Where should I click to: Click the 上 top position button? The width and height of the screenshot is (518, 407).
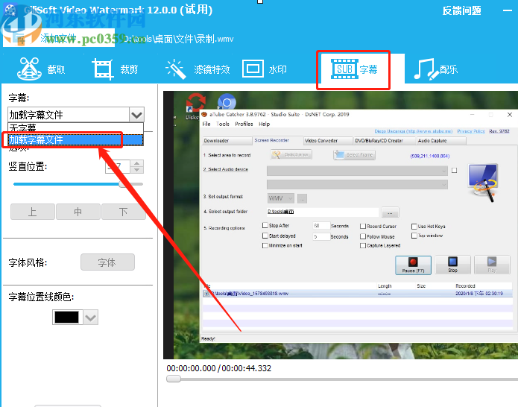point(32,212)
